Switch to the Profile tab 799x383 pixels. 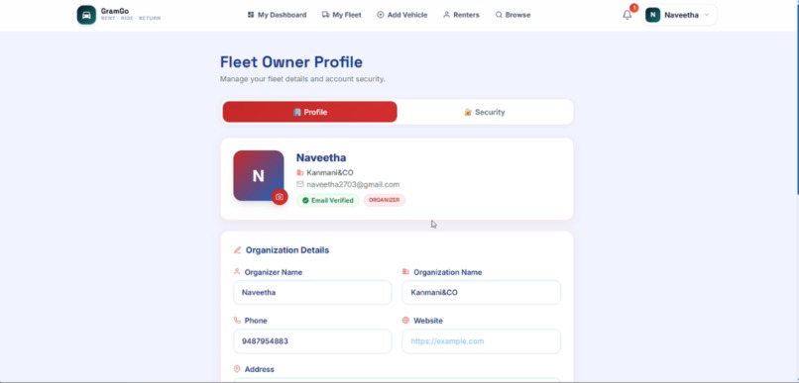click(x=310, y=112)
